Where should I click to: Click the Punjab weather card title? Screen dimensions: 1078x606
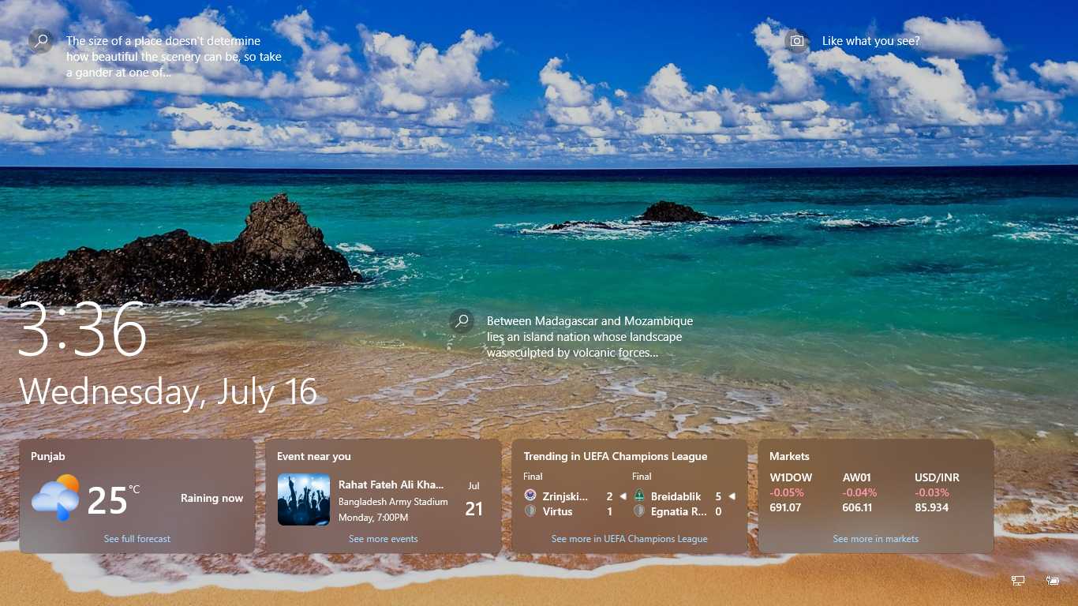coord(48,456)
